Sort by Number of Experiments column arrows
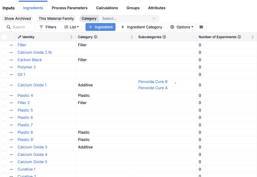Screen dimensions: 257x177 point(252,37)
